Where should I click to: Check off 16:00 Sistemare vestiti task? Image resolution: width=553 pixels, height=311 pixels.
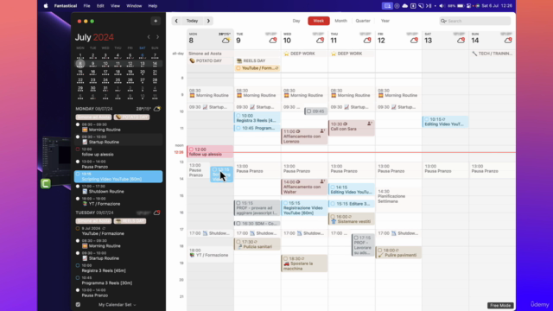tap(333, 217)
